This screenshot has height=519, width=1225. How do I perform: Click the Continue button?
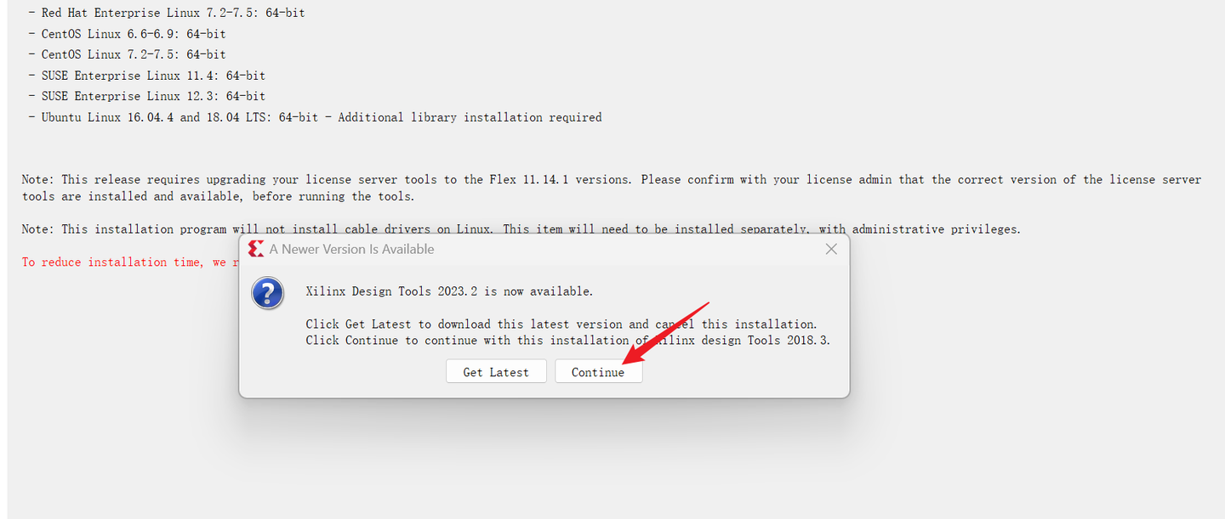(598, 372)
